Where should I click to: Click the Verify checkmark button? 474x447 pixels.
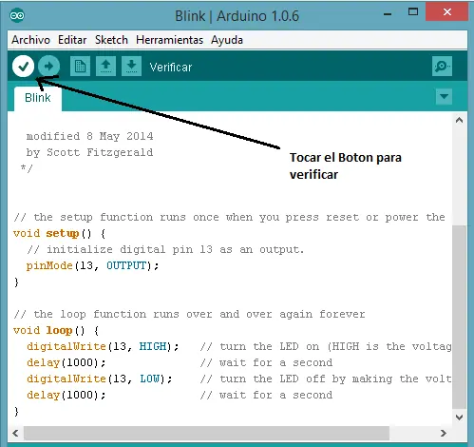click(x=23, y=67)
